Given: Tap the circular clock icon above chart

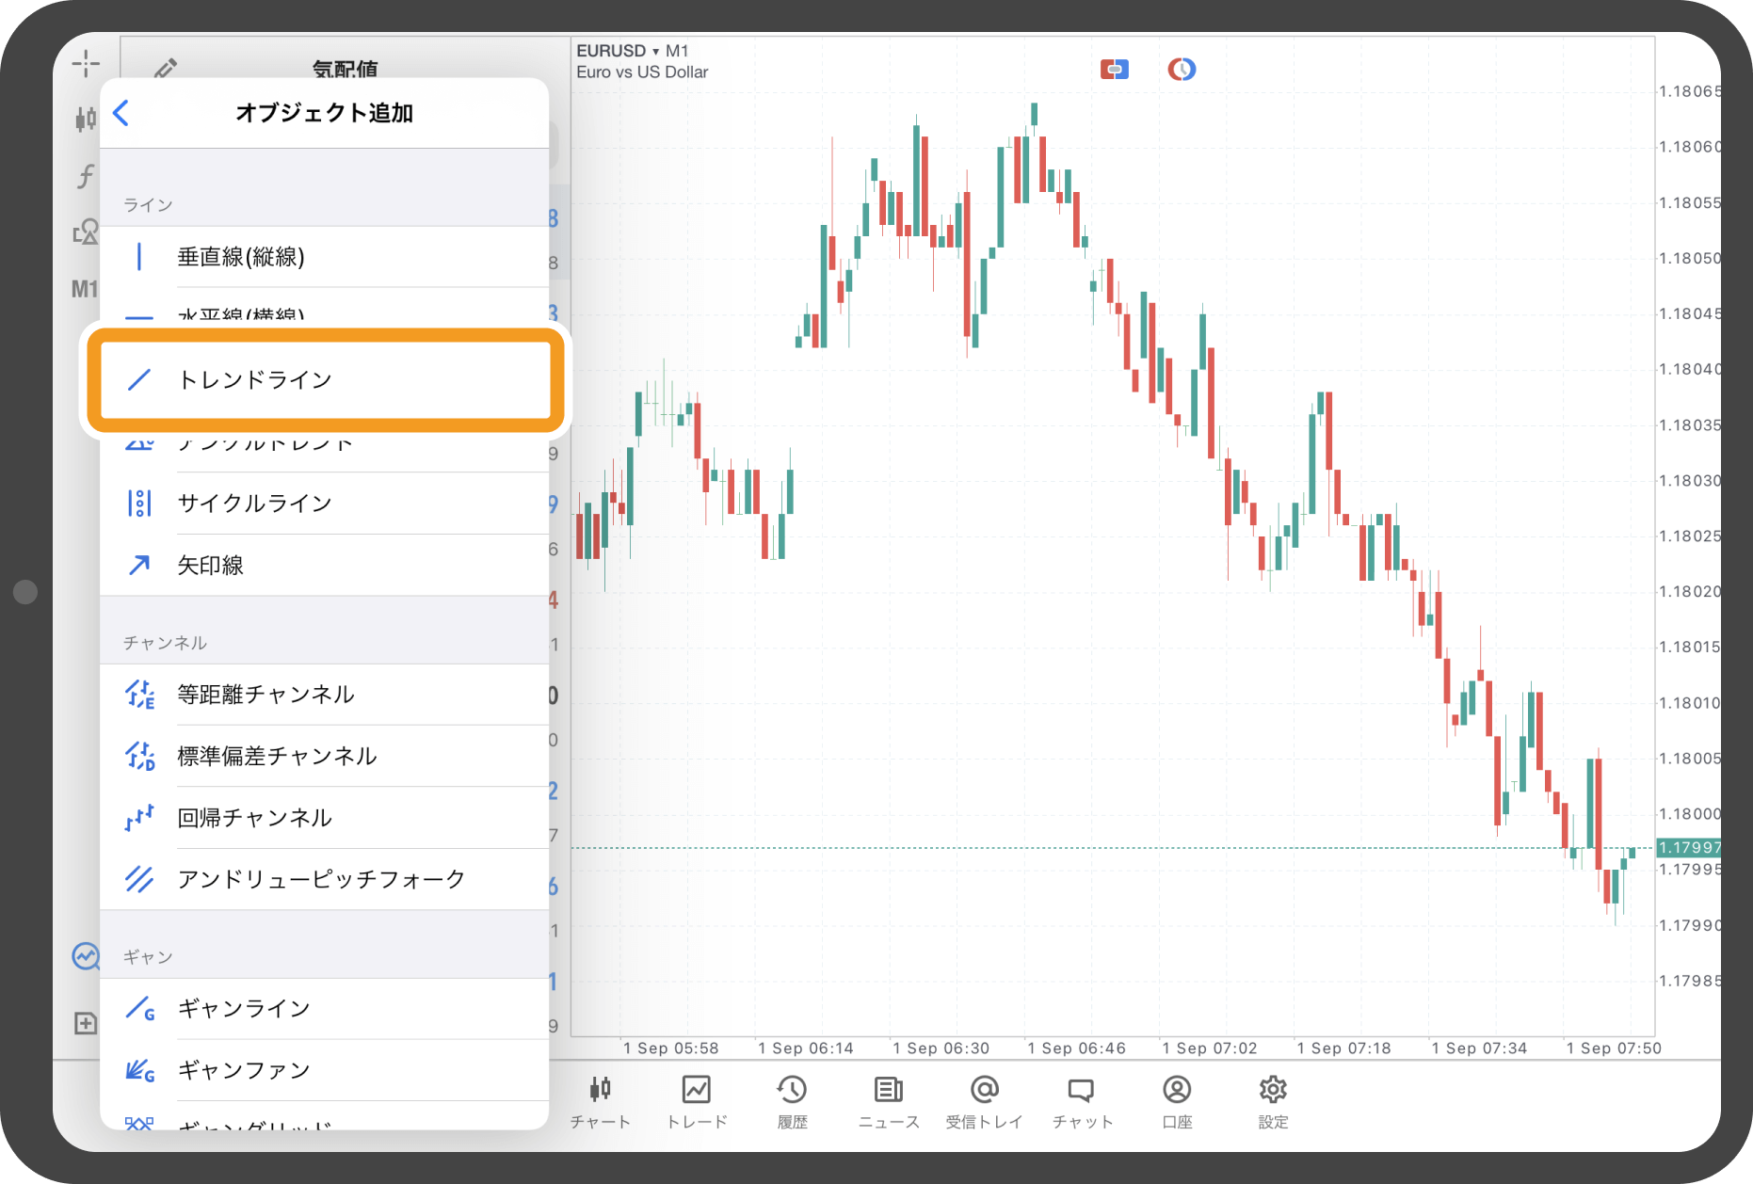Looking at the screenshot, I should point(1182,69).
